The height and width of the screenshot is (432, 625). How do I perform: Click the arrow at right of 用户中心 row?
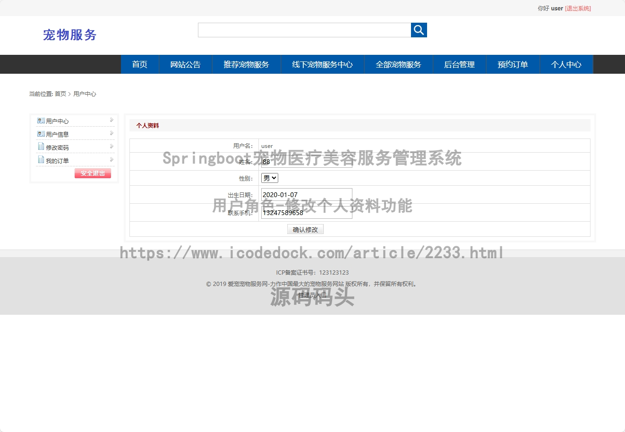click(111, 120)
